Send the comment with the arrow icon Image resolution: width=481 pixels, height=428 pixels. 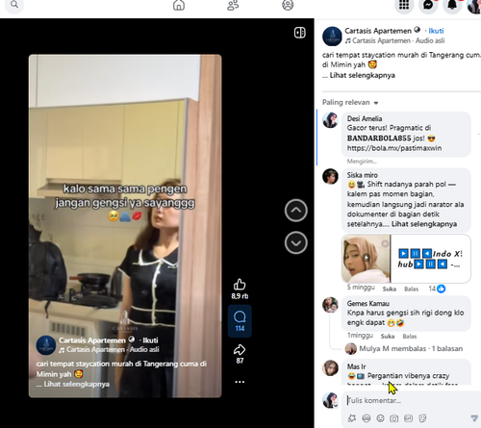pos(474,417)
